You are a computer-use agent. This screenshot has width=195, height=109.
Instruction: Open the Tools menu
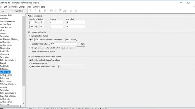29,7
